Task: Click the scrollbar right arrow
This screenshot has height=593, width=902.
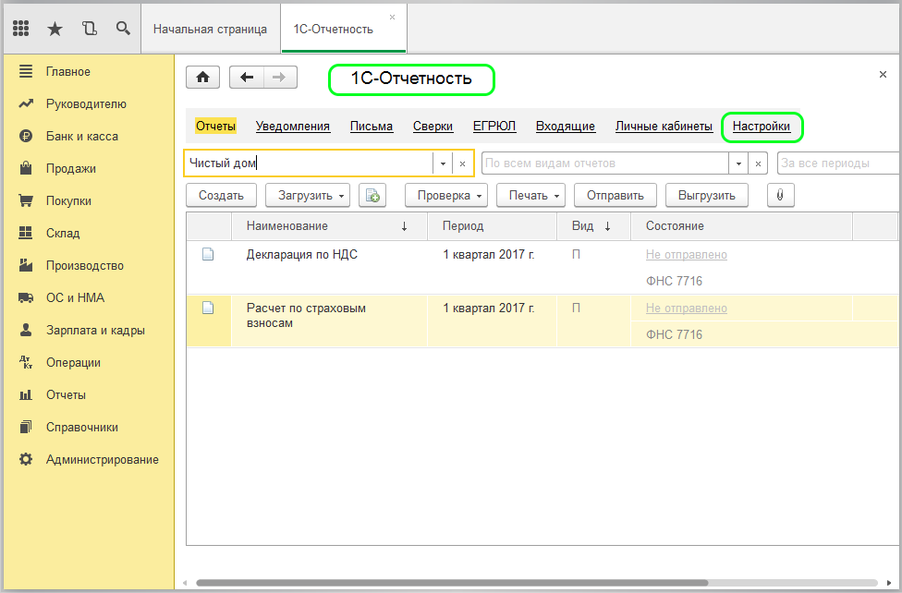Action: point(889,583)
